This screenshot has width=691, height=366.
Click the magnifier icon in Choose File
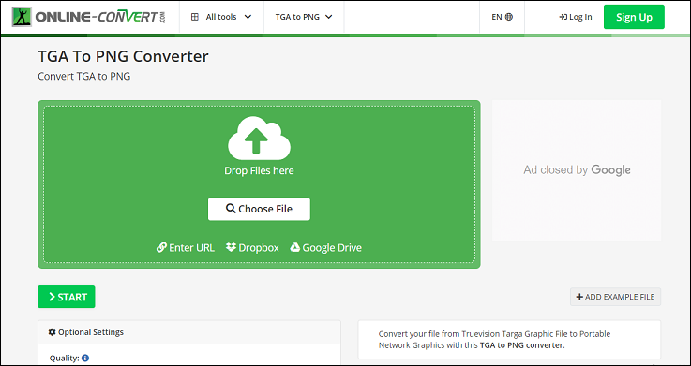pyautogui.click(x=231, y=209)
